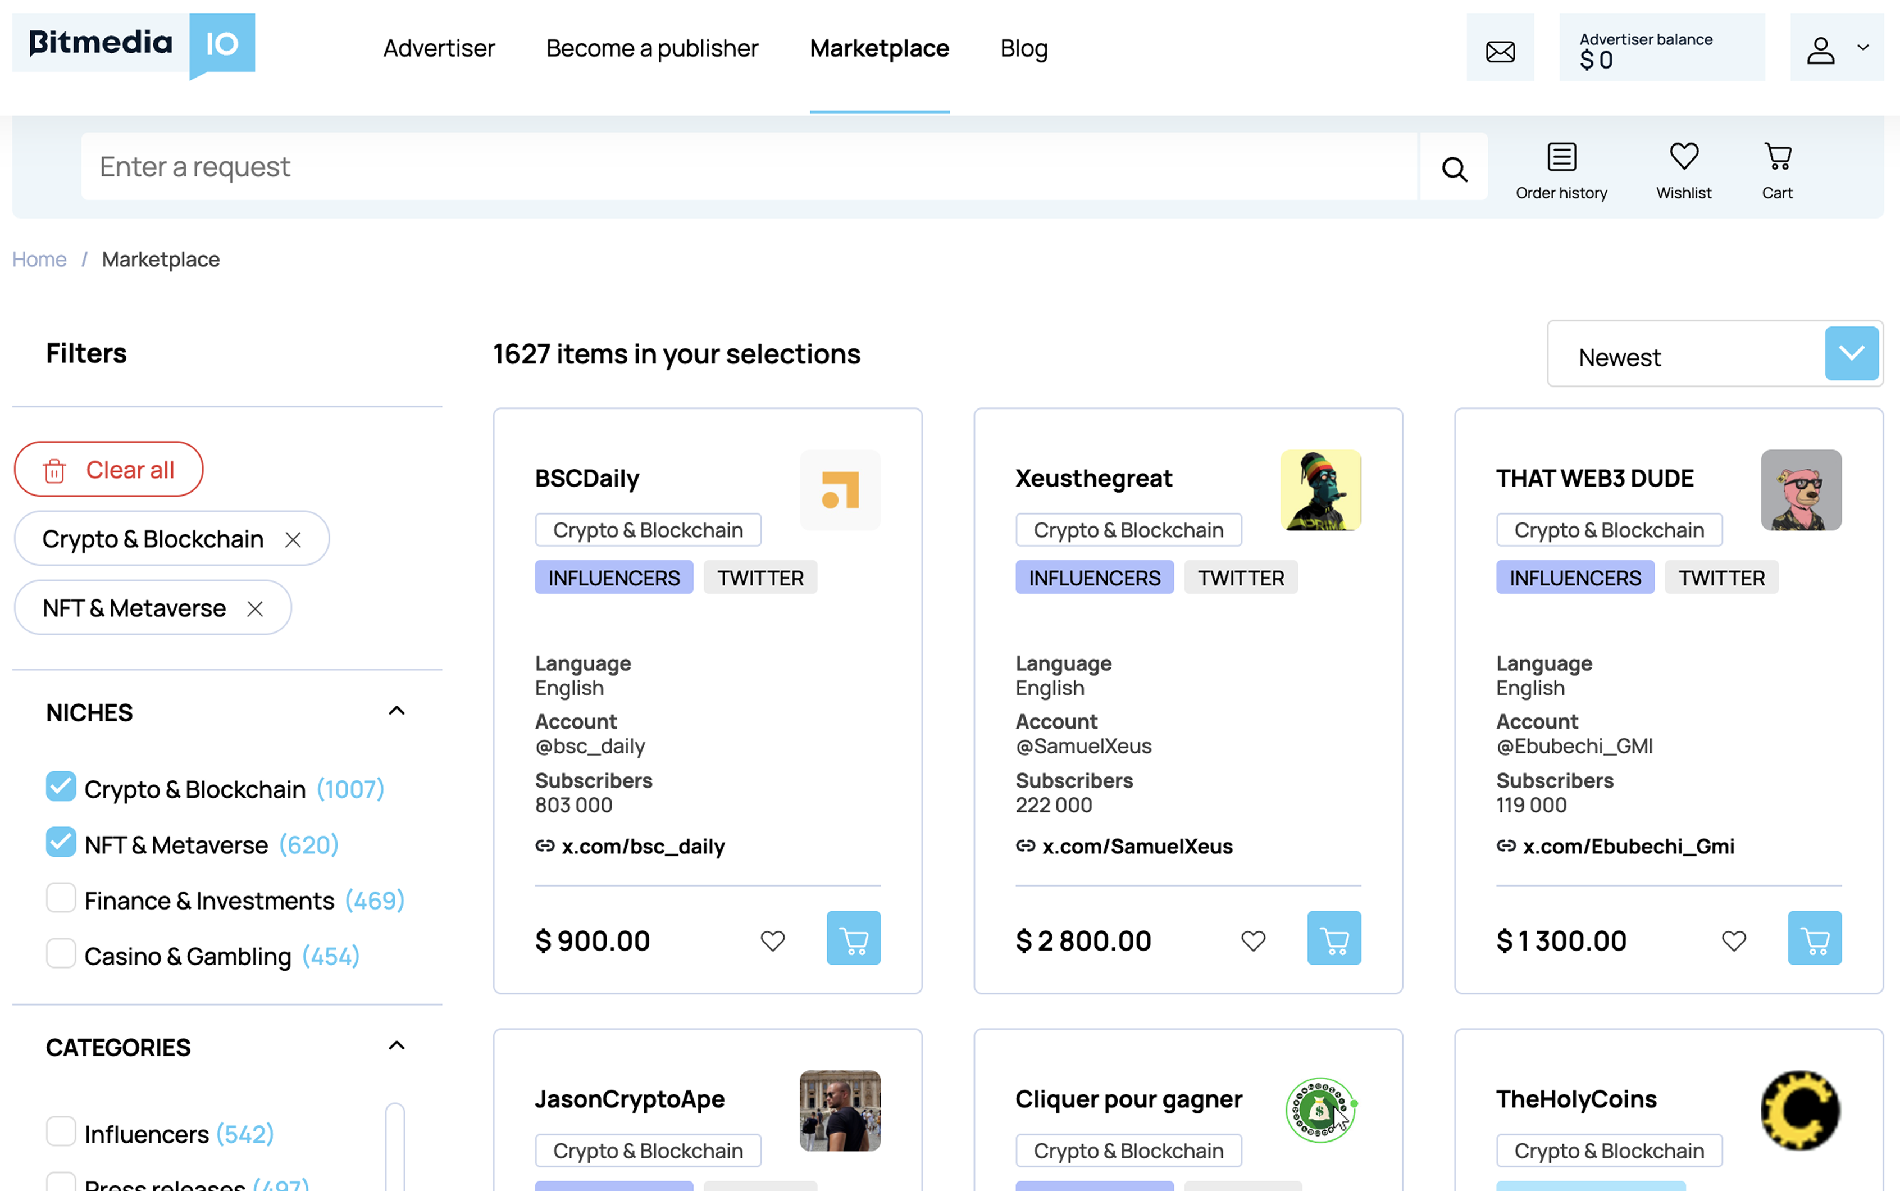Open the Cliquer pour gagner listing title
Image resolution: width=1900 pixels, height=1191 pixels.
[1128, 1099]
